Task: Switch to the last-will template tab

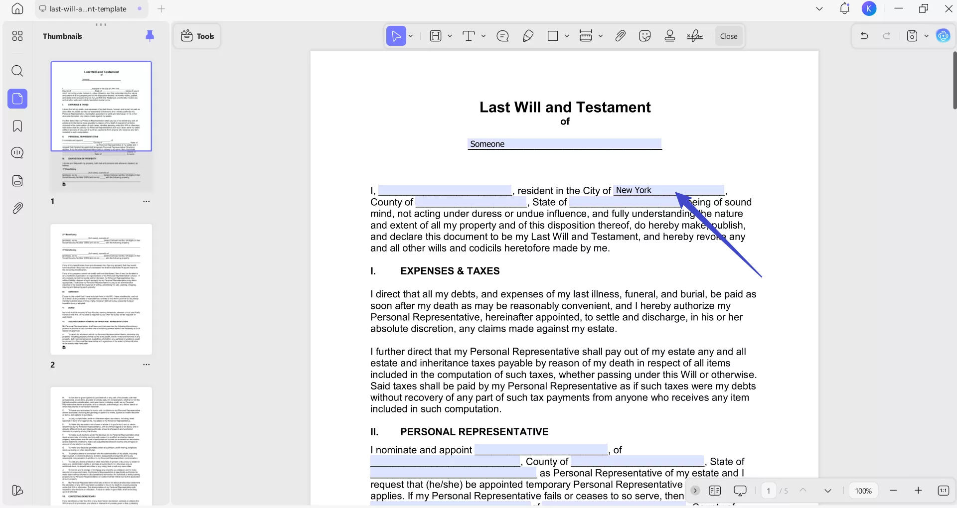Action: (x=88, y=9)
